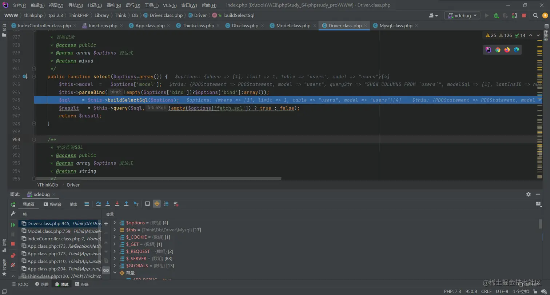This screenshot has width=550, height=295.
Task: Toggle watches glasses icon in variables
Action: click(106, 270)
